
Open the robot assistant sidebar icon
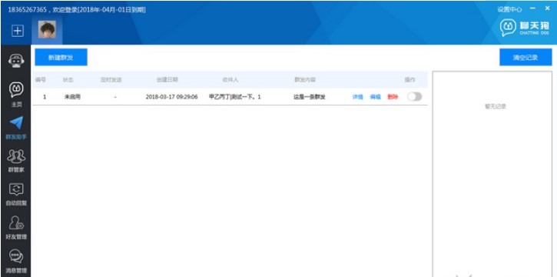tap(16, 61)
